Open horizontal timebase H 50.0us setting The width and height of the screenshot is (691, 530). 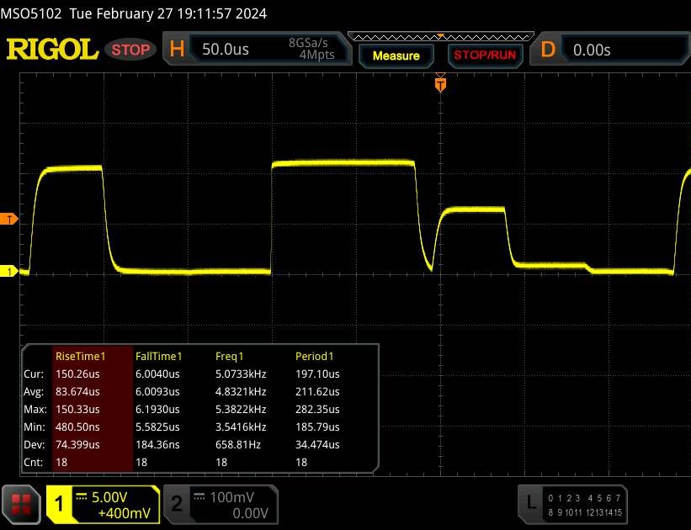click(x=258, y=49)
